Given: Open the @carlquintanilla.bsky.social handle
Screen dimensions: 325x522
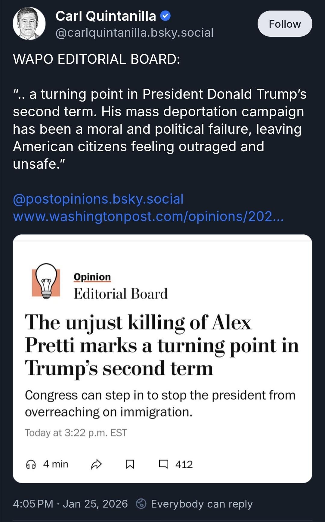Looking at the screenshot, I should 134,33.
